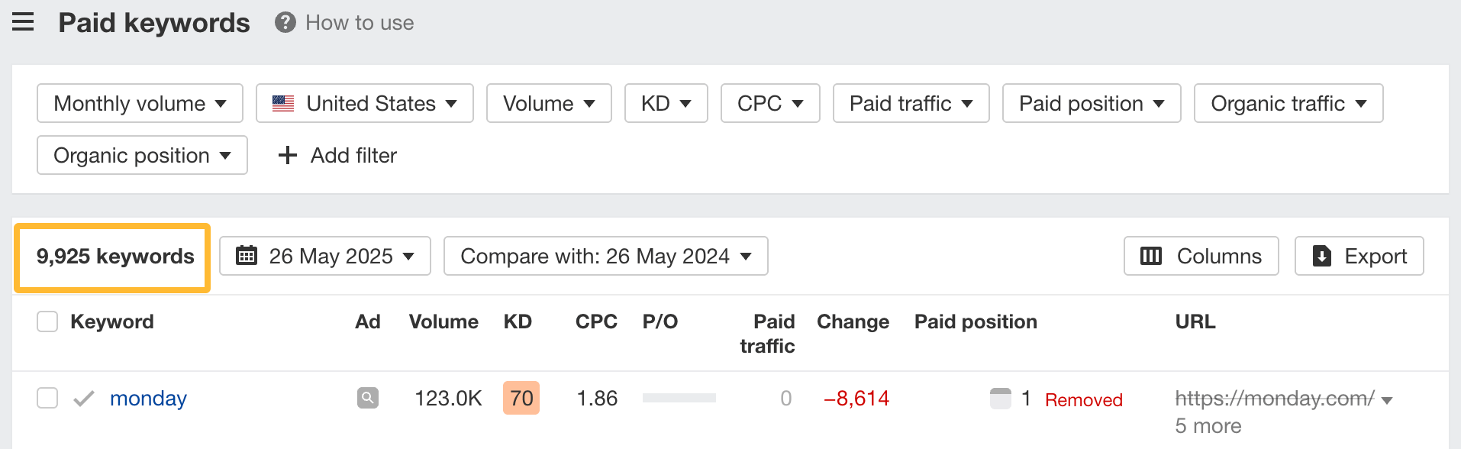Check the box for the monday keyword
Image resolution: width=1461 pixels, height=449 pixels.
[47, 398]
